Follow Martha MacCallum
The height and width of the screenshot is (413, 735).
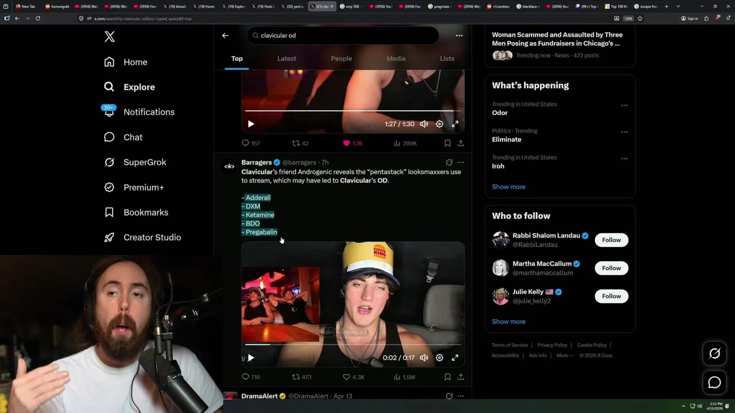click(x=612, y=268)
